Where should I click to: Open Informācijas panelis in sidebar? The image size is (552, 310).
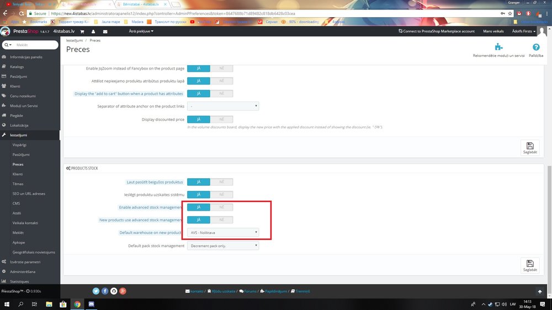(x=26, y=57)
